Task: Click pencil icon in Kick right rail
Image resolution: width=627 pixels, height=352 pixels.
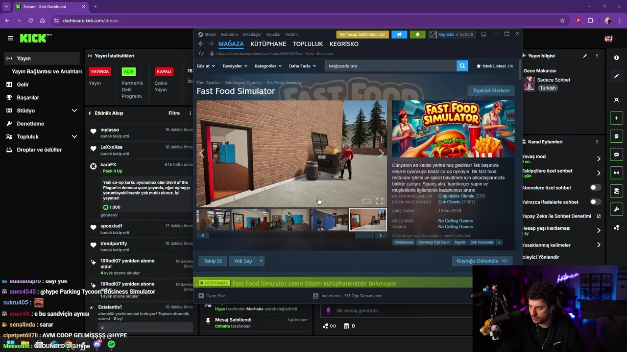Action: tap(616, 76)
